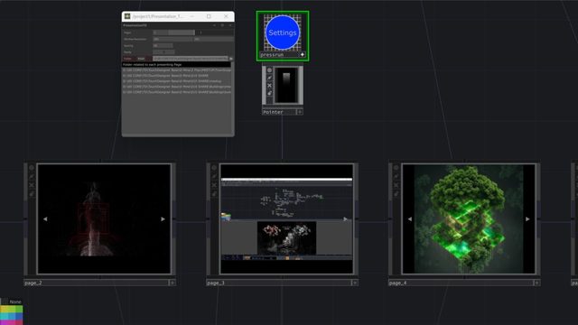Click the lock flag icon on Pointer node
578x325 pixels.
click(269, 93)
